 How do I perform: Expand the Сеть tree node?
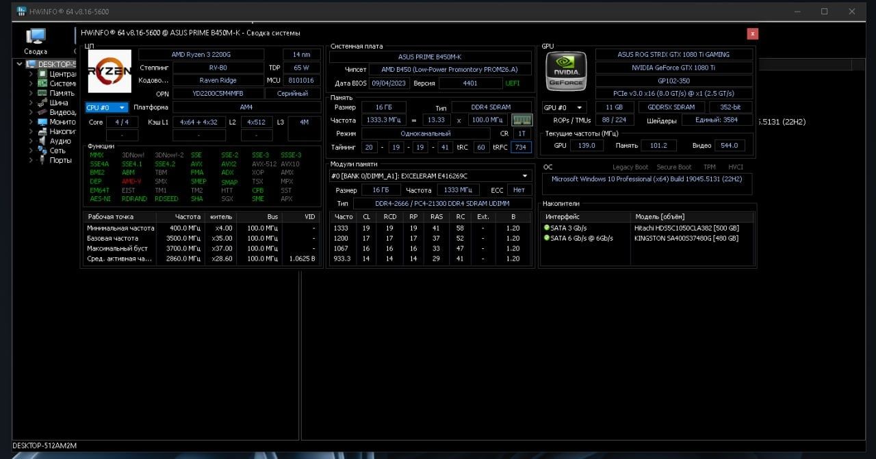click(31, 150)
